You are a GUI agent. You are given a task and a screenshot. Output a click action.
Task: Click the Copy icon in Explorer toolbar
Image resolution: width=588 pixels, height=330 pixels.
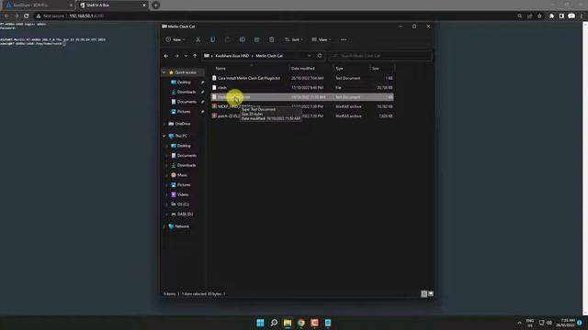pyautogui.click(x=212, y=39)
